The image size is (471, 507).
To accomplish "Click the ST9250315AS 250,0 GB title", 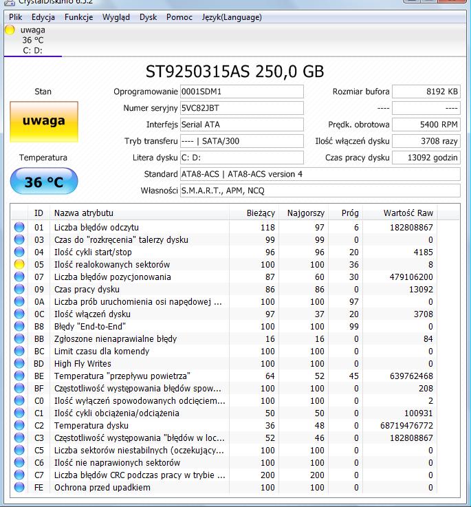I will (234, 72).
